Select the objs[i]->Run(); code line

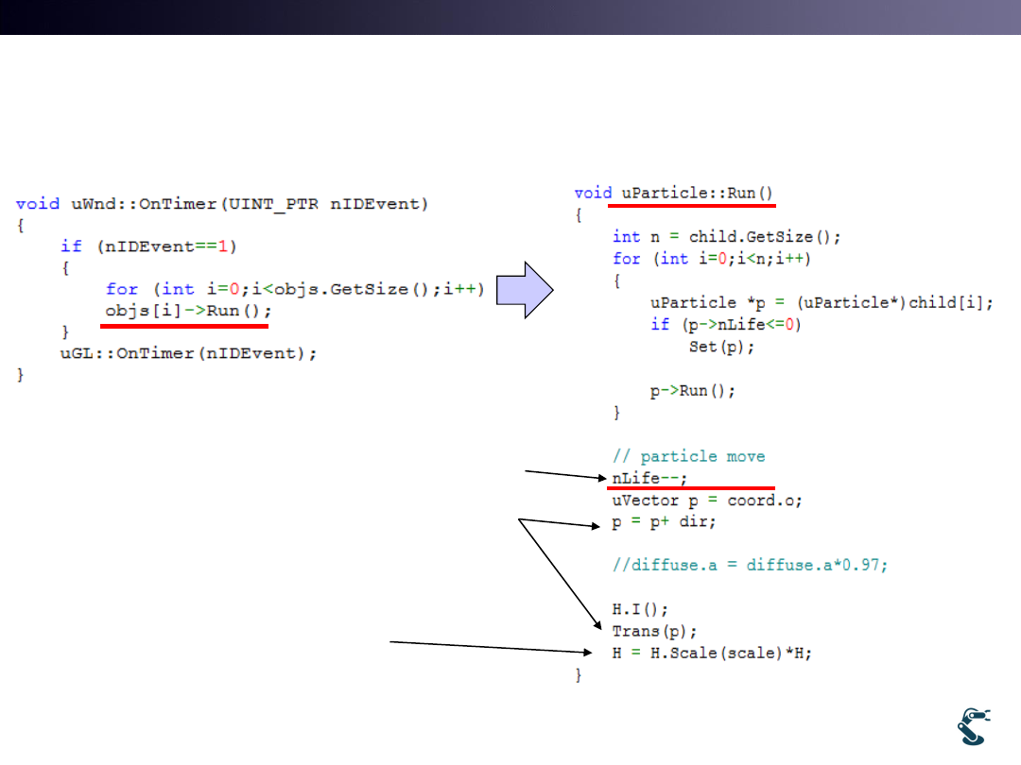click(x=188, y=311)
